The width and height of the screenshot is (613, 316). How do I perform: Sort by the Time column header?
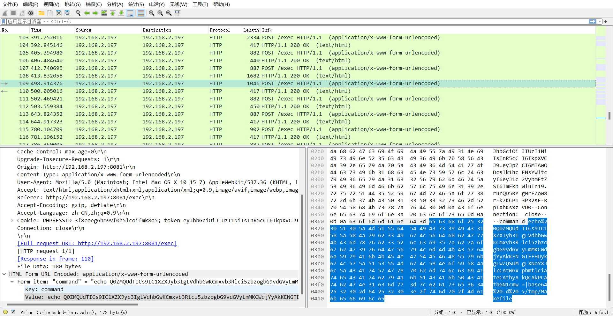pos(52,30)
